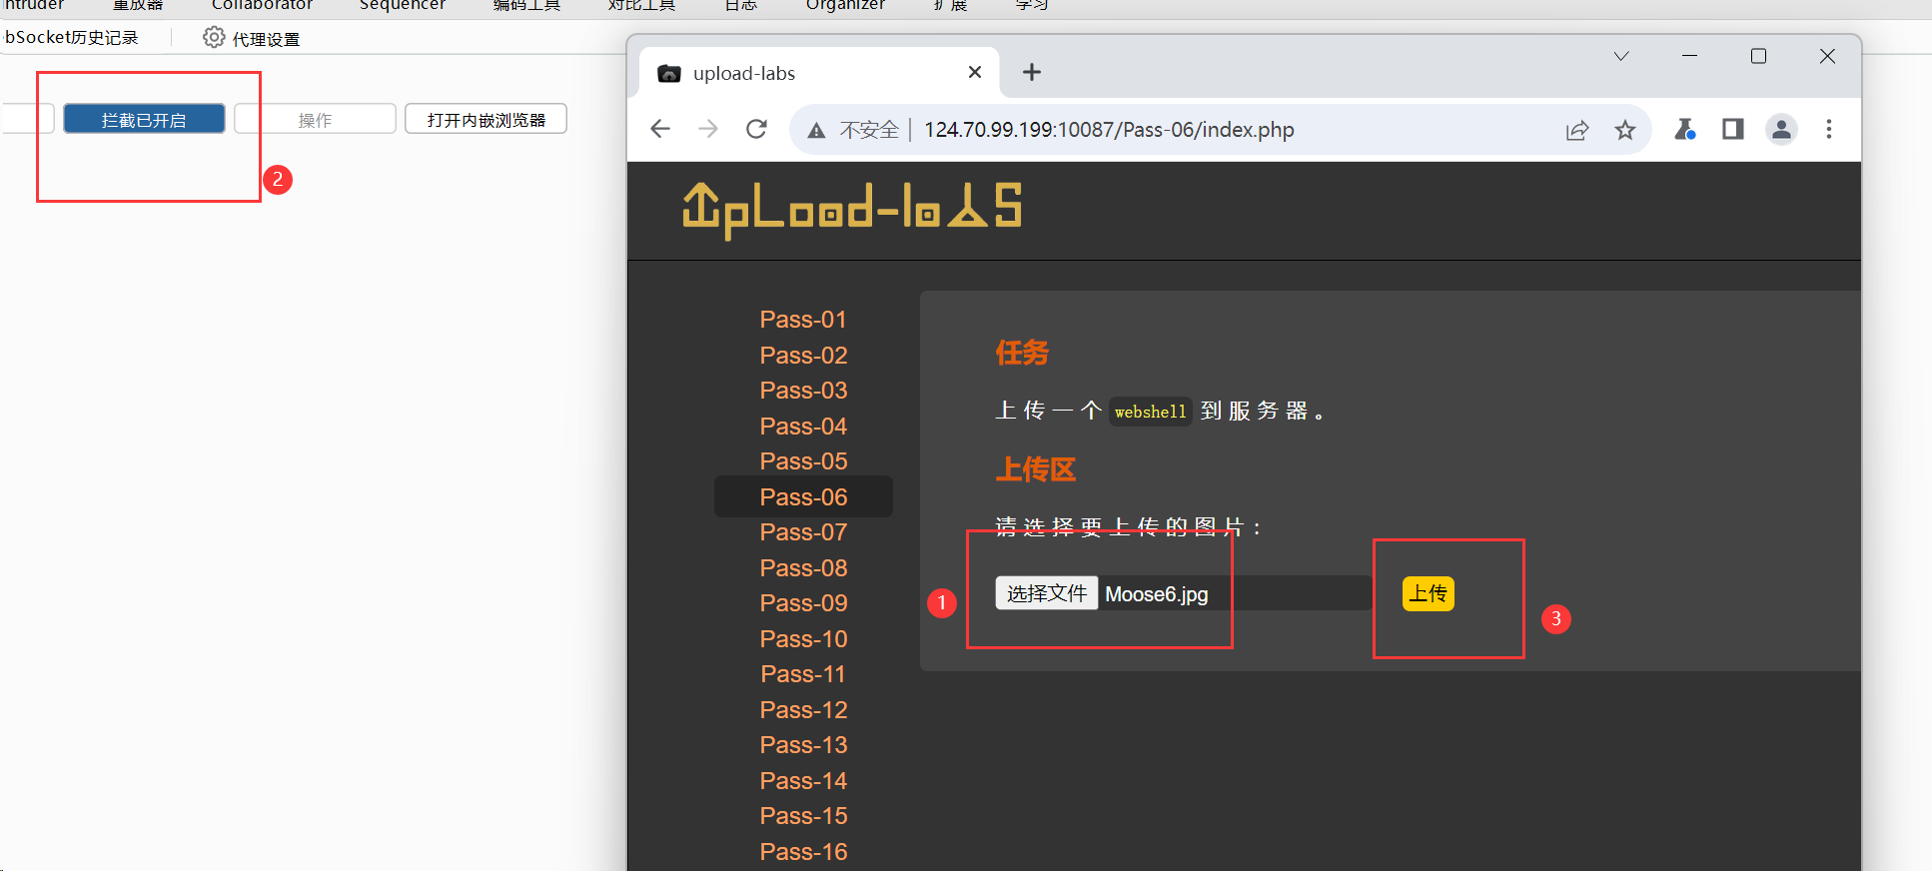Click 选择文件 to choose a file
Screen dimensions: 1932x871
click(1046, 594)
